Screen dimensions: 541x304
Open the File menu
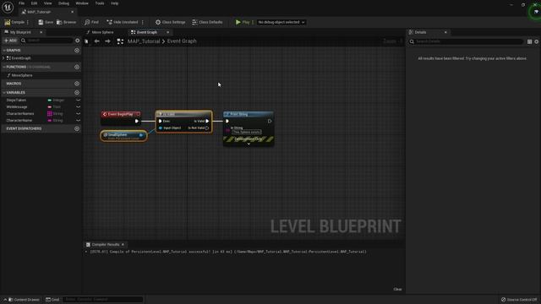(x=21, y=3)
